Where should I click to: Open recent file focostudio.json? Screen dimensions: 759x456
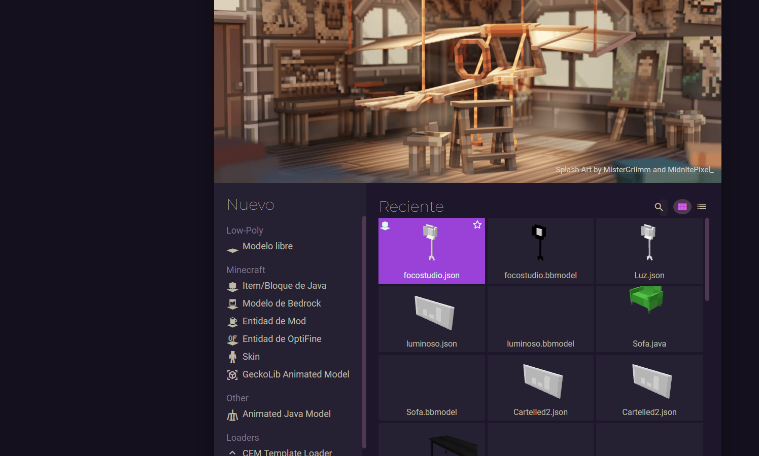(432, 251)
